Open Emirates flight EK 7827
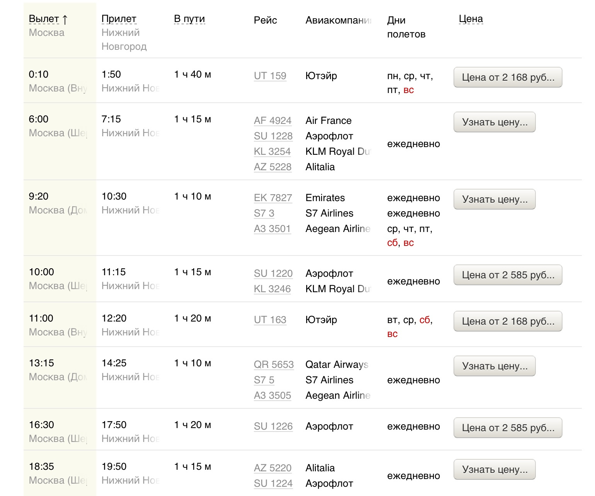 coord(273,198)
